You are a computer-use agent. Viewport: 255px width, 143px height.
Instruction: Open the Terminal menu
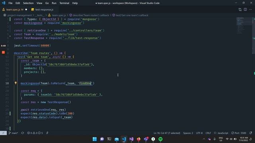(x=64, y=3)
